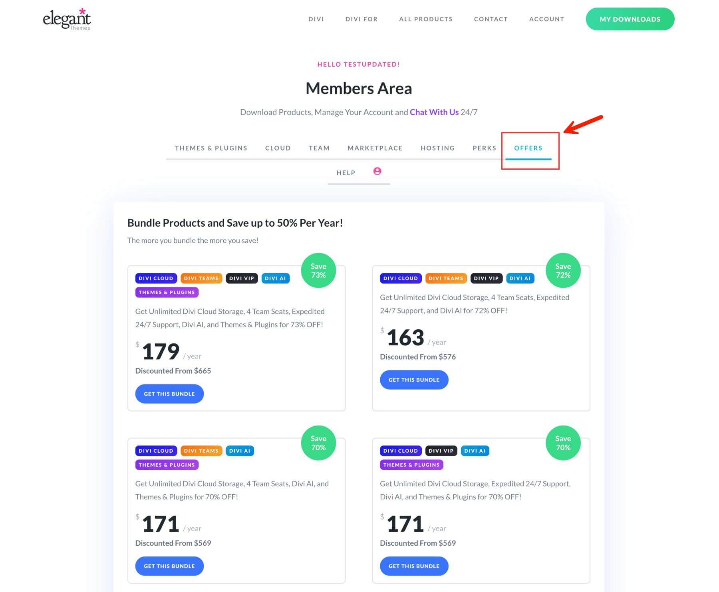Viewport: 719px width, 592px height.
Task: Click 'Discounted From $576' text
Action: point(418,357)
